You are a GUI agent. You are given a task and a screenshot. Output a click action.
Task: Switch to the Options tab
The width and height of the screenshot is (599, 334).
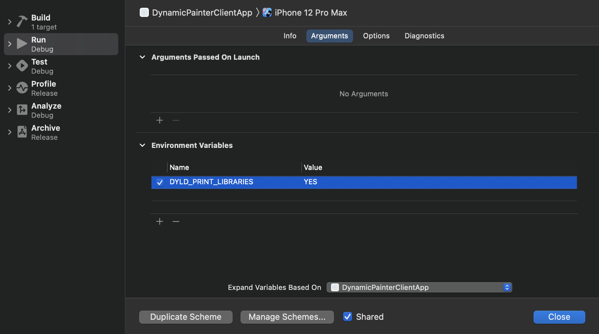click(376, 36)
